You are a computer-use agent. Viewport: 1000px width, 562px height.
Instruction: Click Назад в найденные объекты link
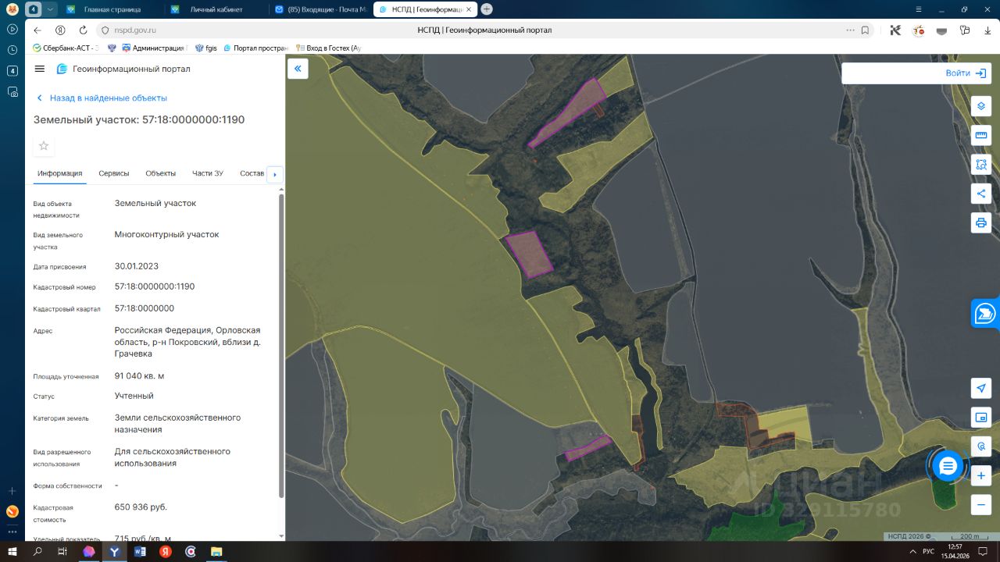102,98
